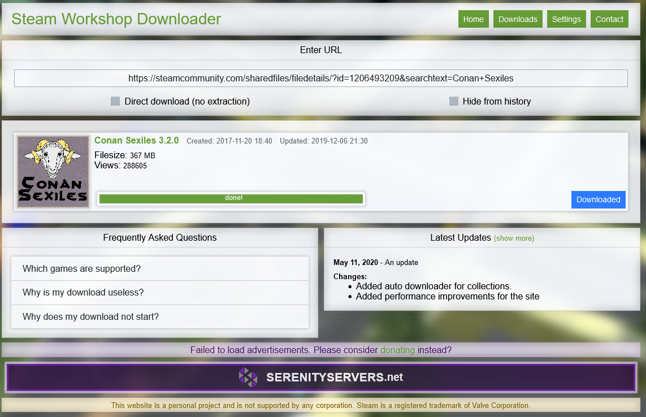Open the Home menu item

click(x=474, y=19)
